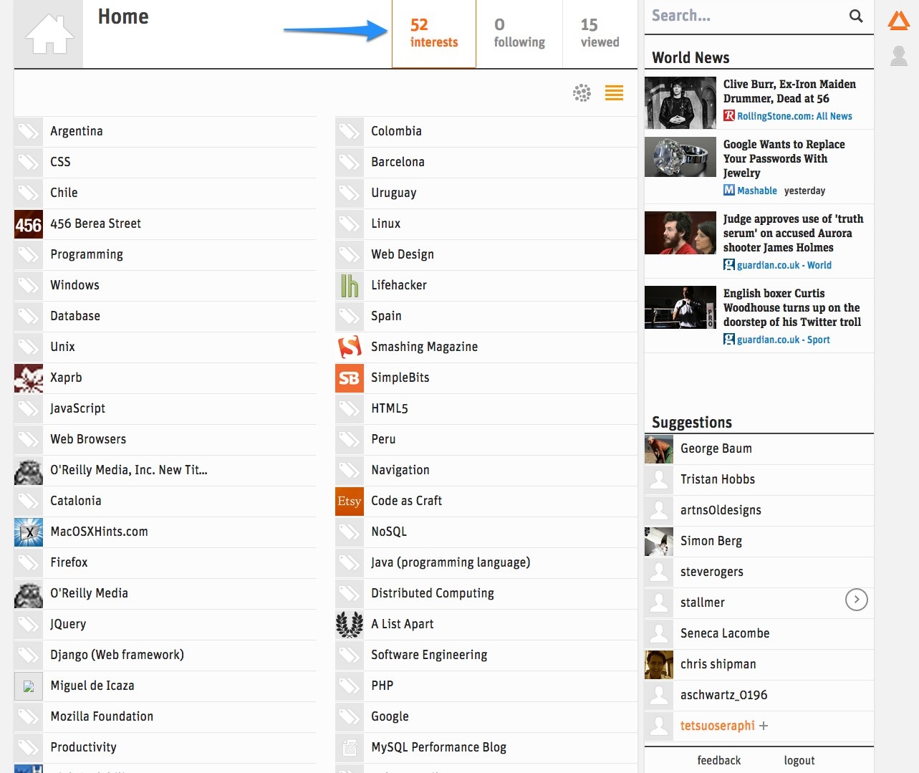Click the Miguel de Icaza image icon
This screenshot has height=773, width=919.
pyautogui.click(x=29, y=686)
